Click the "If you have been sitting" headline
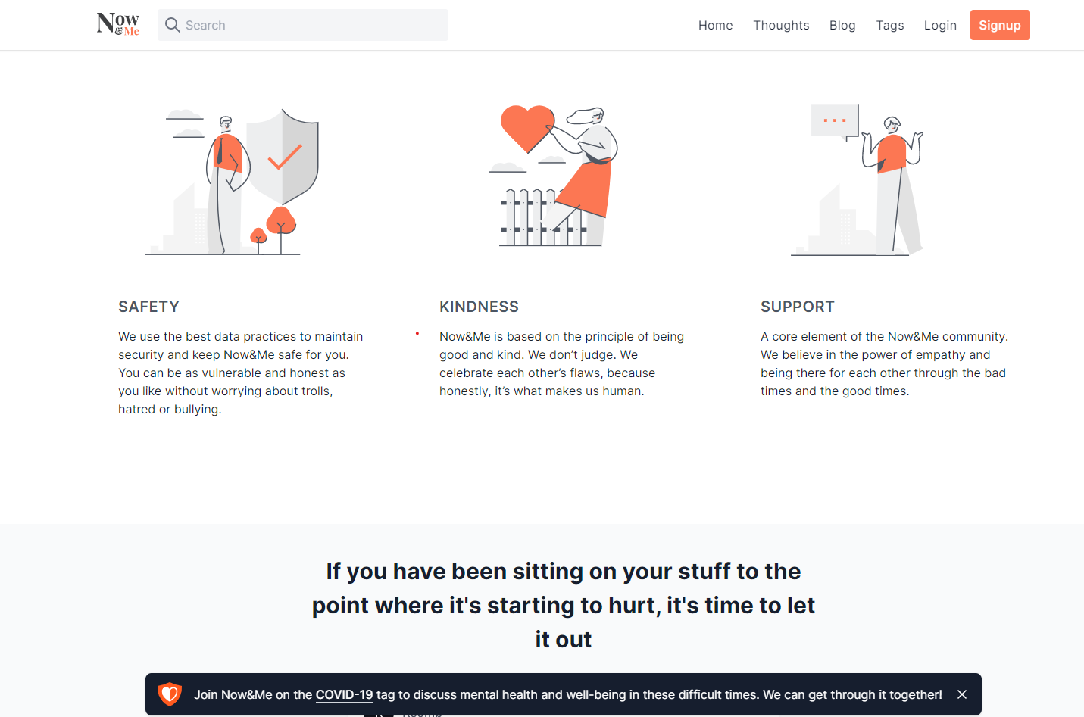This screenshot has width=1084, height=717. coord(563,605)
